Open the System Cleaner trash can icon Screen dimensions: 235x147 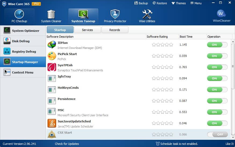51,14
